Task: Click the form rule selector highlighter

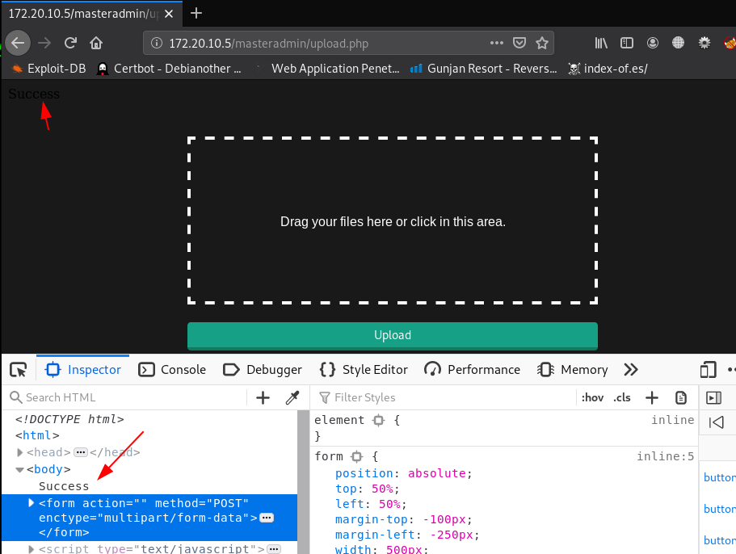Action: (357, 456)
